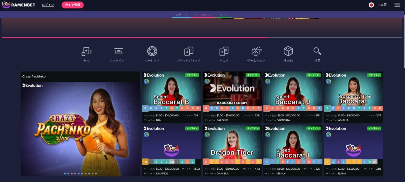Click globe icon on LINARDS dealer card
The image size is (405, 182).
(146, 135)
